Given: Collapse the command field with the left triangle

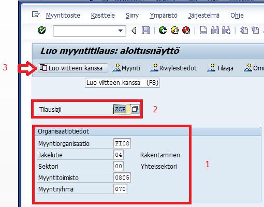Looking at the screenshot, I should (x=134, y=31).
